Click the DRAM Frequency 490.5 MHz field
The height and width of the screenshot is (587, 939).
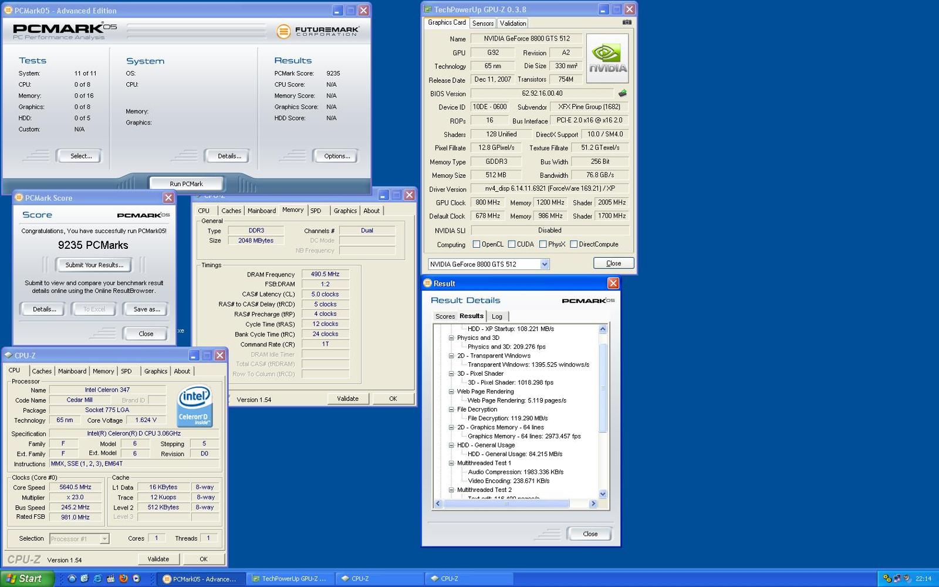[325, 274]
